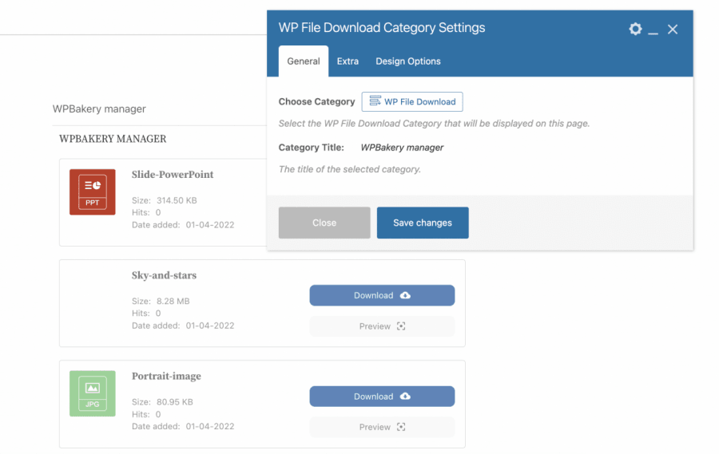Click the red PPT file type icon
Screen dimensions: 719x454
pos(93,191)
